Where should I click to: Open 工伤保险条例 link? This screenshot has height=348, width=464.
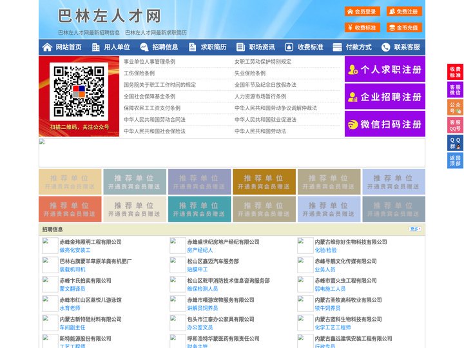point(139,73)
